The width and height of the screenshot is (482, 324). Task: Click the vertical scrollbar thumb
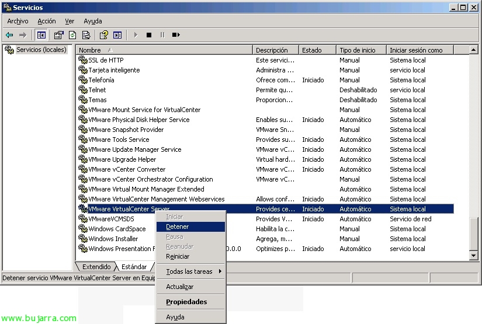coord(473,234)
